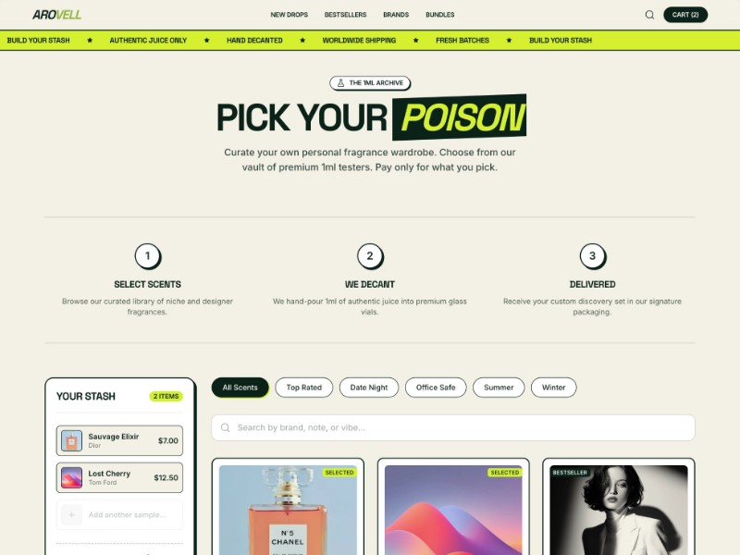Screen dimensions: 740x555
Task: Click the step 3 circle icon
Action: pyautogui.click(x=593, y=256)
